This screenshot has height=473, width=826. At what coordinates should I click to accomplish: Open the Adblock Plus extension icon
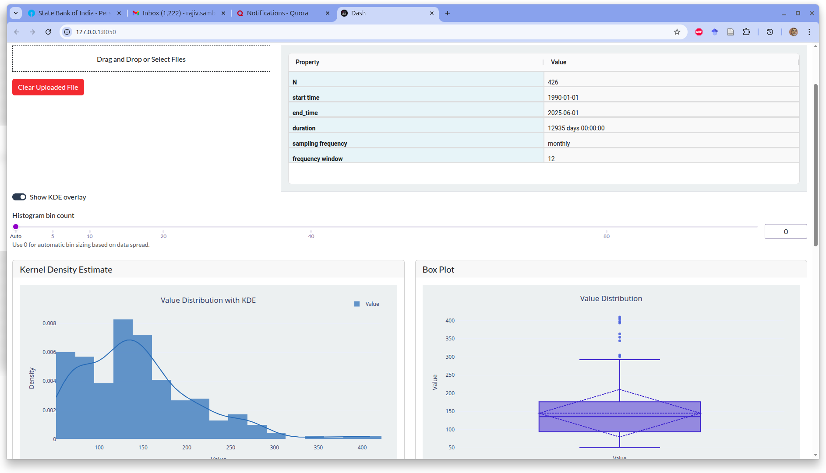point(699,32)
